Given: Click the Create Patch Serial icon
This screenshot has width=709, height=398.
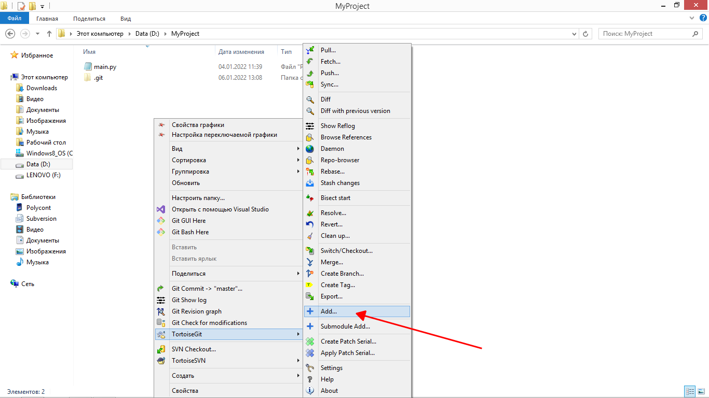Looking at the screenshot, I should (x=310, y=342).
